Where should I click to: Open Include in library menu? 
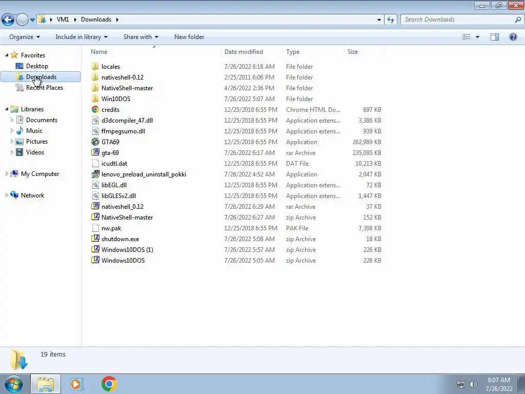pyautogui.click(x=82, y=37)
